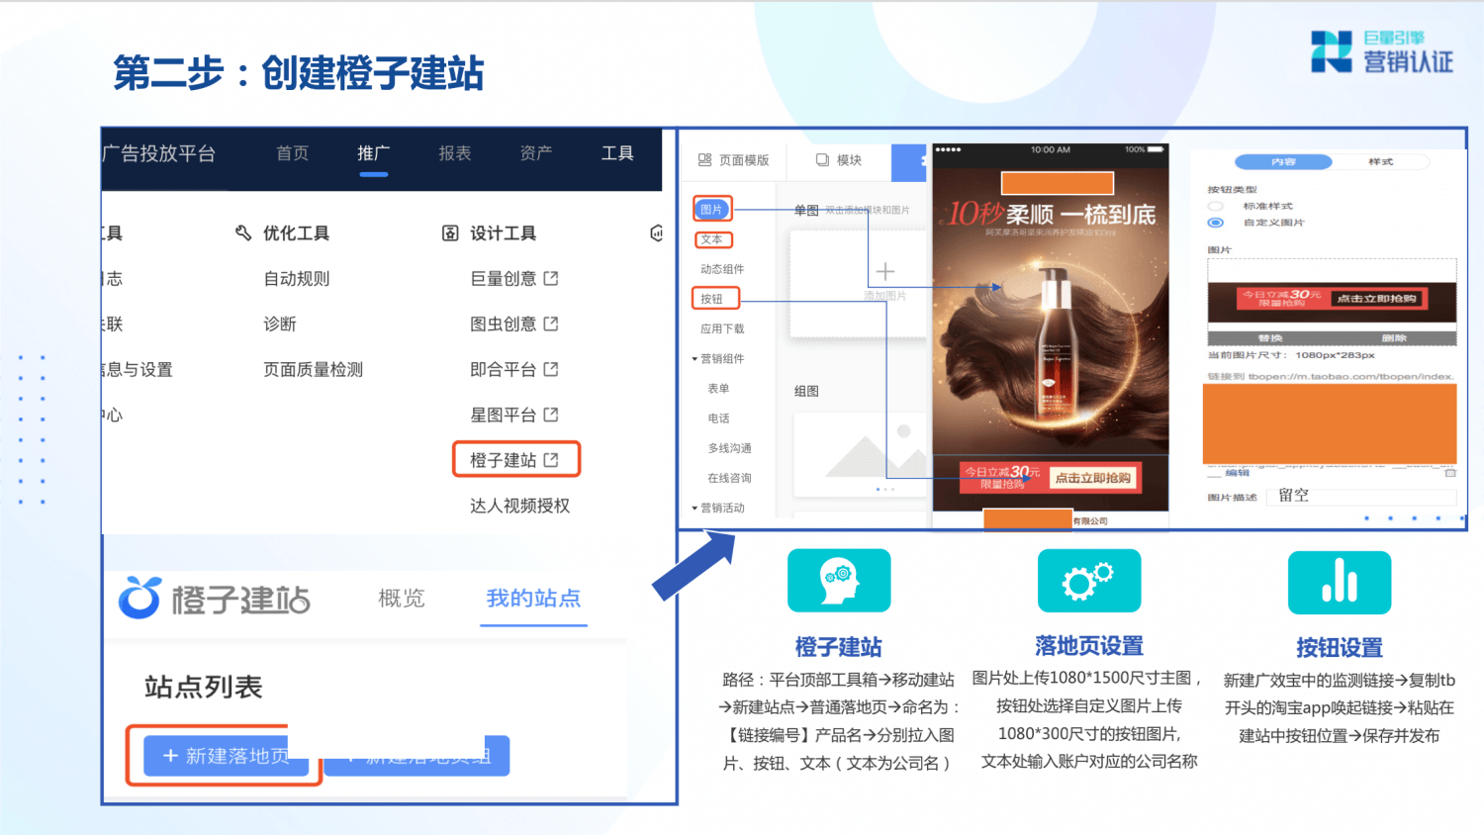Screen dimensions: 1484x835
Task: Select 应用下载 in sidebar
Action: (x=722, y=328)
